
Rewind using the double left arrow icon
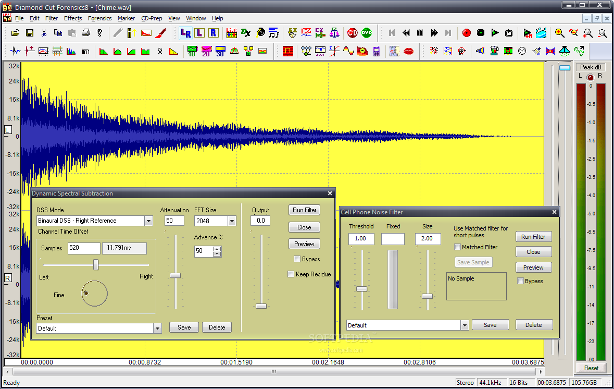click(406, 33)
